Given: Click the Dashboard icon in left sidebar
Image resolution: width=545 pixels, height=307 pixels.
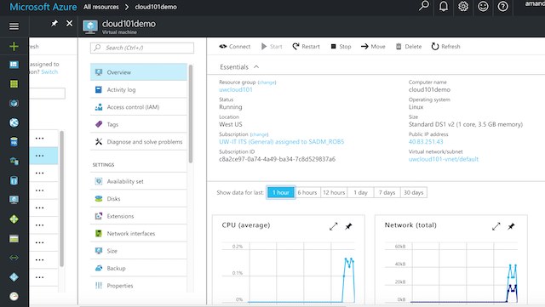Looking at the screenshot, I should [x=14, y=65].
